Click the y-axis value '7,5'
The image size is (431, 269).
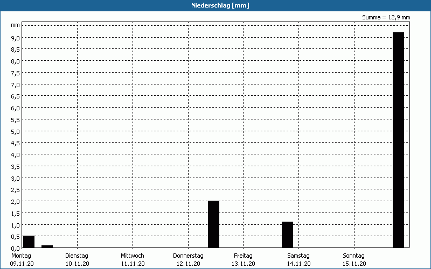pos(16,73)
